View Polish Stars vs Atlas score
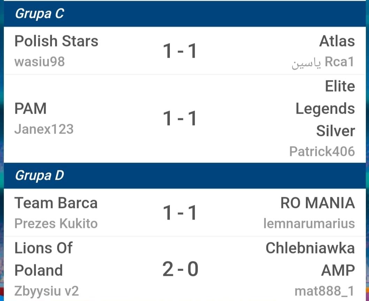369x301 pixels. (180, 50)
